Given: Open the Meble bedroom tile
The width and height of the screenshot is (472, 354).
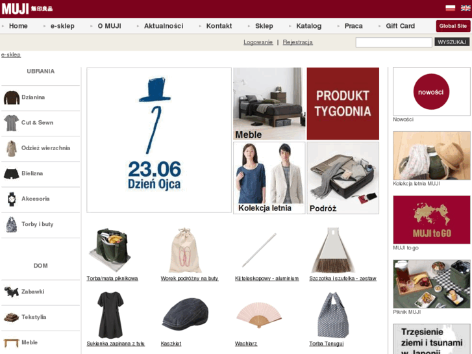Looking at the screenshot, I should 269,104.
